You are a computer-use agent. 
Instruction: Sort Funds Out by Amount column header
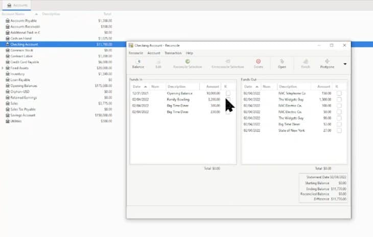pyautogui.click(x=323, y=87)
